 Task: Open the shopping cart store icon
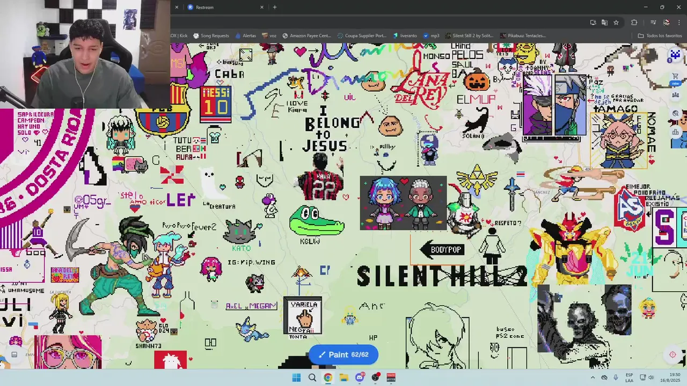coord(675,76)
